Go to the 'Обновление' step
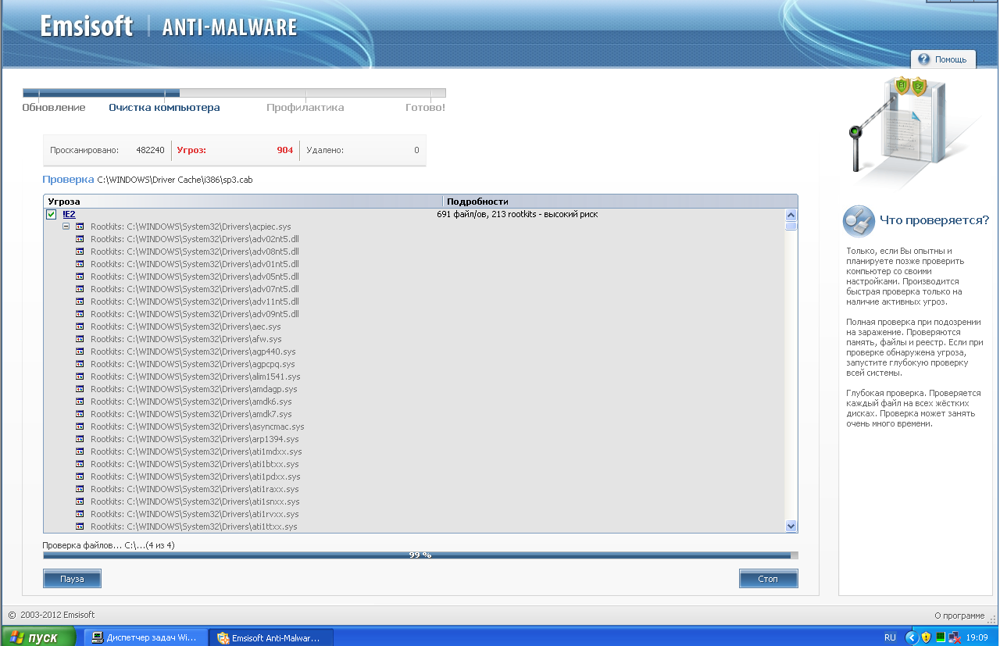The height and width of the screenshot is (646, 1000). click(54, 108)
